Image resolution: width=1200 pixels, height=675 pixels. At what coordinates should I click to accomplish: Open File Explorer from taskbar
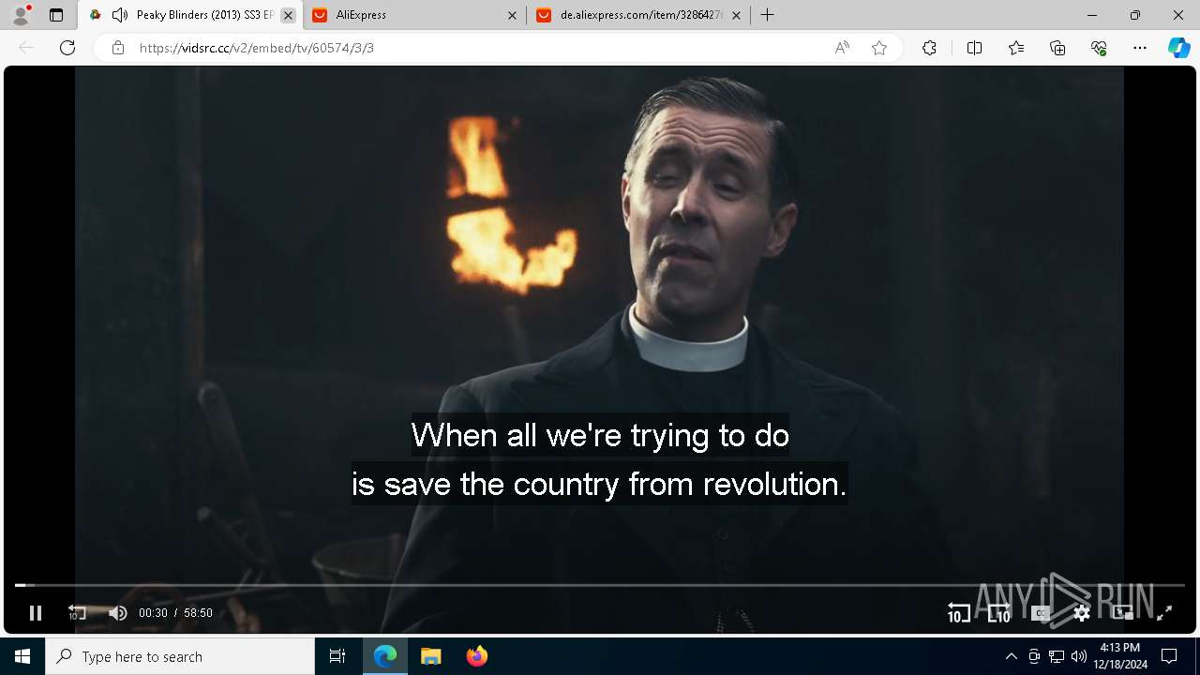click(x=430, y=656)
